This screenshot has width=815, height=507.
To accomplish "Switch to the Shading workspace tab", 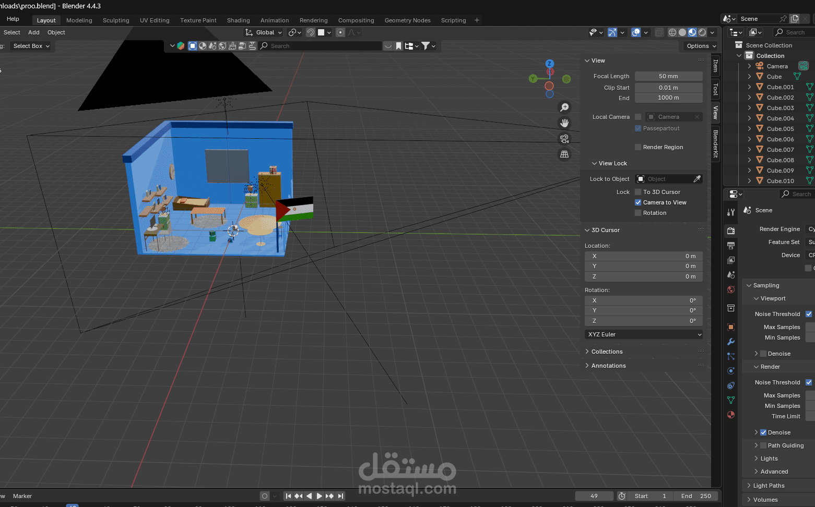I will point(239,20).
